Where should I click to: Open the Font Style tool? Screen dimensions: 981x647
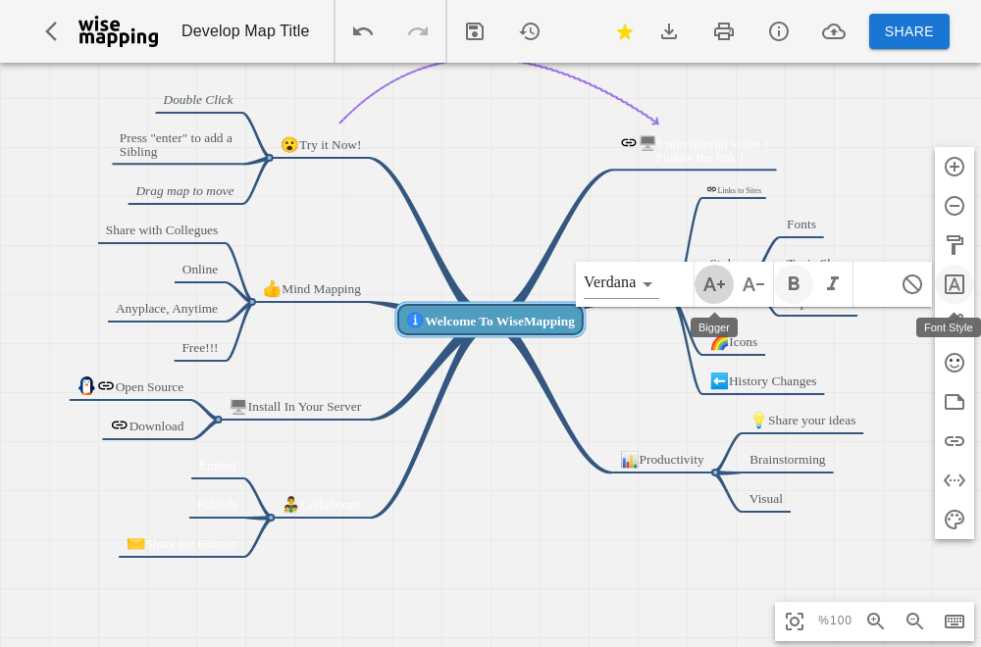pos(955,284)
